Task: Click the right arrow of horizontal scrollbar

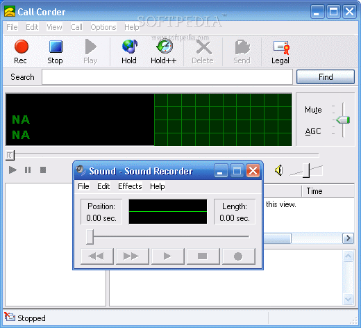Action: click(348, 238)
